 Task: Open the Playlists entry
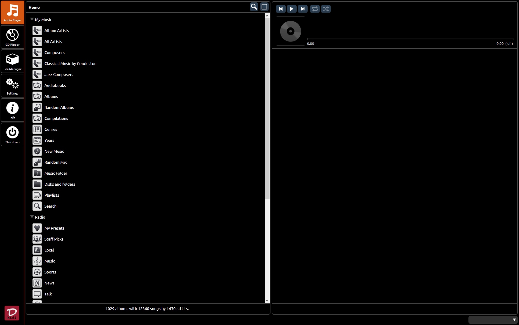[x=51, y=195]
